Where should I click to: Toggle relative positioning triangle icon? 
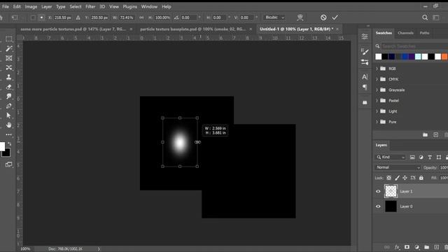pyautogui.click(x=78, y=17)
